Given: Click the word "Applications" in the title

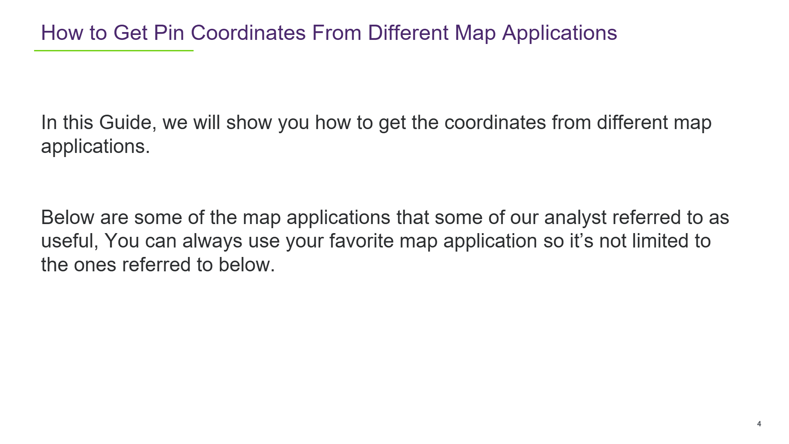Looking at the screenshot, I should [560, 33].
